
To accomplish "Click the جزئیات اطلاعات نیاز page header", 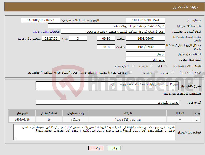I will click(186, 7).
